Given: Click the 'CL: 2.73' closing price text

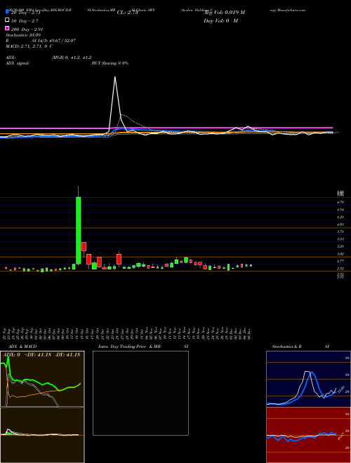Looking at the screenshot, I should pos(128,13).
